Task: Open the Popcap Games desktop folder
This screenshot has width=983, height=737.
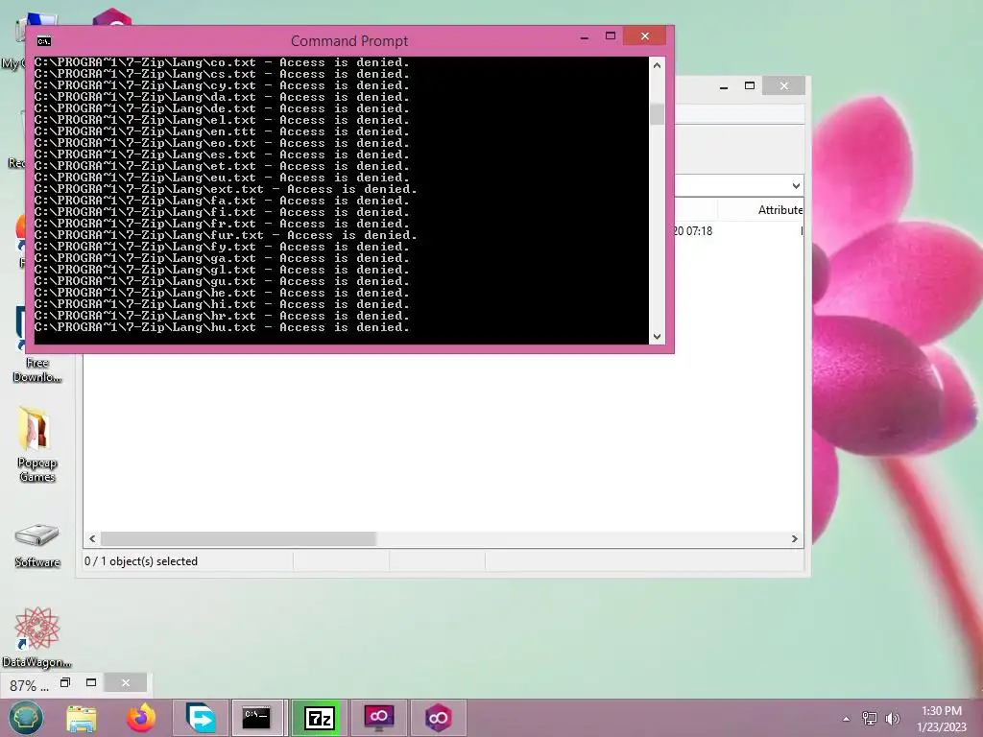Action: [36, 445]
